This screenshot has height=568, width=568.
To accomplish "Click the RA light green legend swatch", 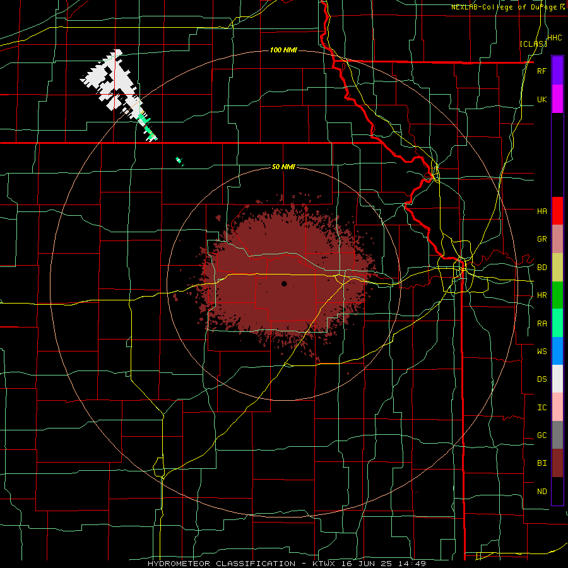I will (557, 323).
